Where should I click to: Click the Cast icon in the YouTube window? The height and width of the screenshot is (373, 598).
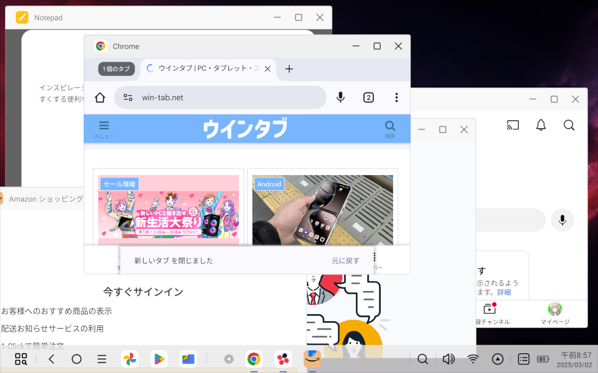[512, 125]
